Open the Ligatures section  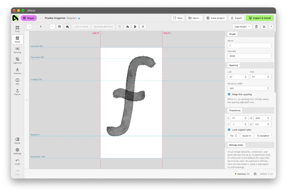(17, 60)
